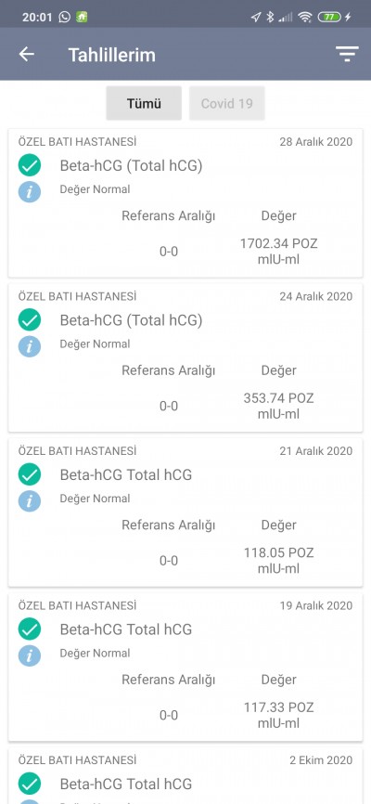Tap the info icon on 28 Aralık 2020 result
Image resolution: width=371 pixels, height=804 pixels.
pyautogui.click(x=30, y=192)
